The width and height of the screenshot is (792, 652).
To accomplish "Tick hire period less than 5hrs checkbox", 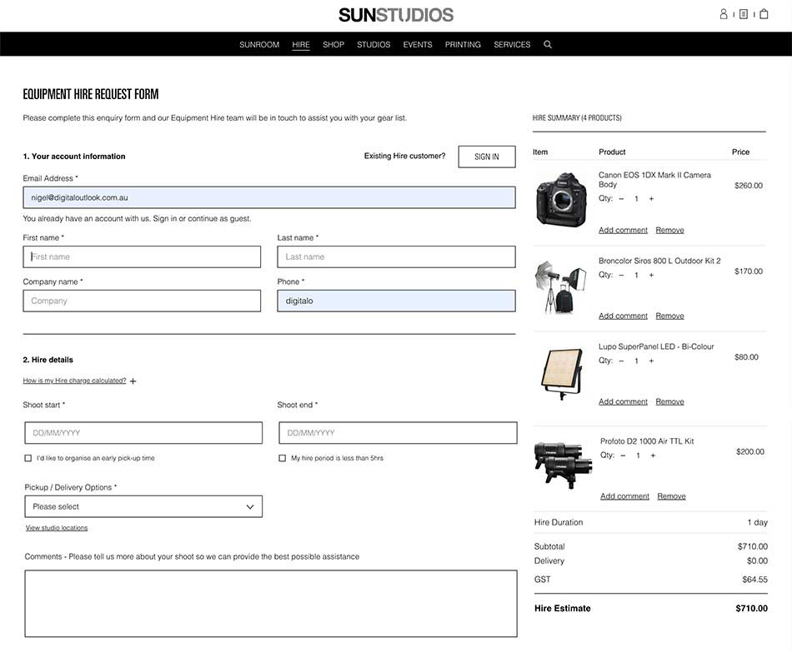I will [283, 458].
